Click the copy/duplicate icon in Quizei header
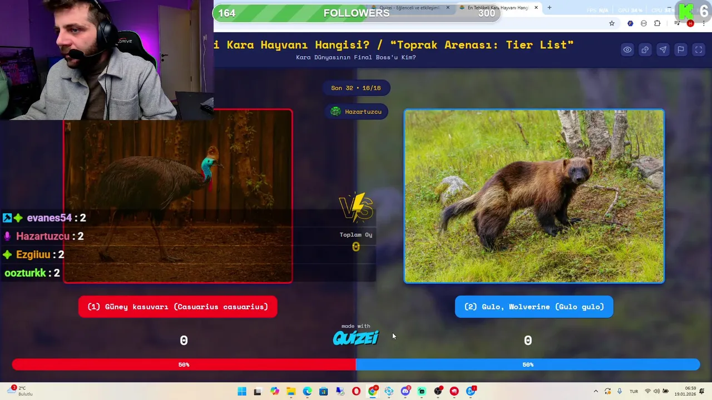 [x=645, y=50]
